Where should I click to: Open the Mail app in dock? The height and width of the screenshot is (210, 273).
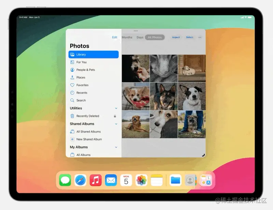[x=111, y=180]
